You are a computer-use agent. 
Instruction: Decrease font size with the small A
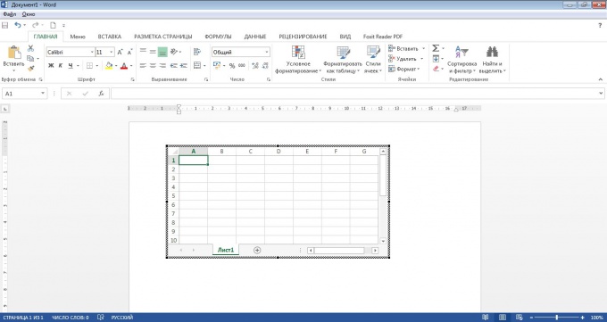[x=129, y=52]
